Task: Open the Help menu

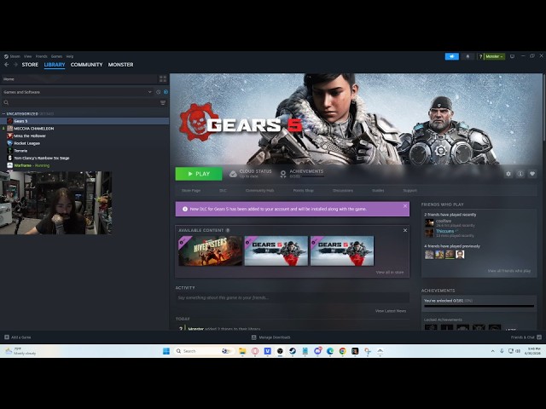Action: pyautogui.click(x=70, y=56)
